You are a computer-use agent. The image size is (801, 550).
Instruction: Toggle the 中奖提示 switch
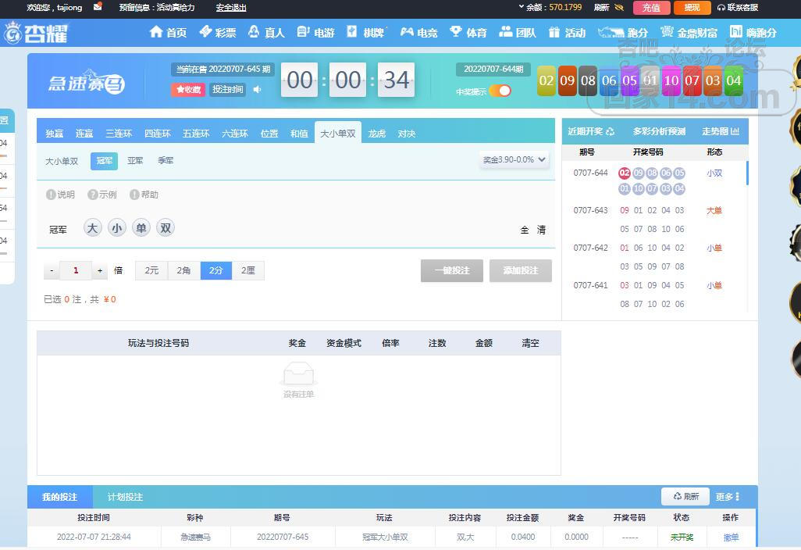[x=500, y=91]
